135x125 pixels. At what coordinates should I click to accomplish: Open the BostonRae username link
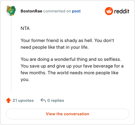point(31,11)
